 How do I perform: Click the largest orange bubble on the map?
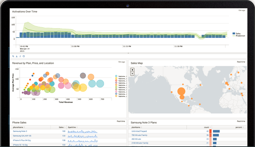(x=181, y=92)
